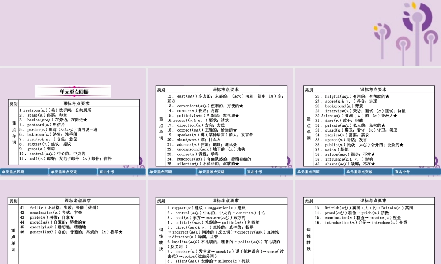The width and height of the screenshot is (441, 264).
Task: Select the row 'examination(n.)检查→examine(v.)检查'
Action: point(358,218)
